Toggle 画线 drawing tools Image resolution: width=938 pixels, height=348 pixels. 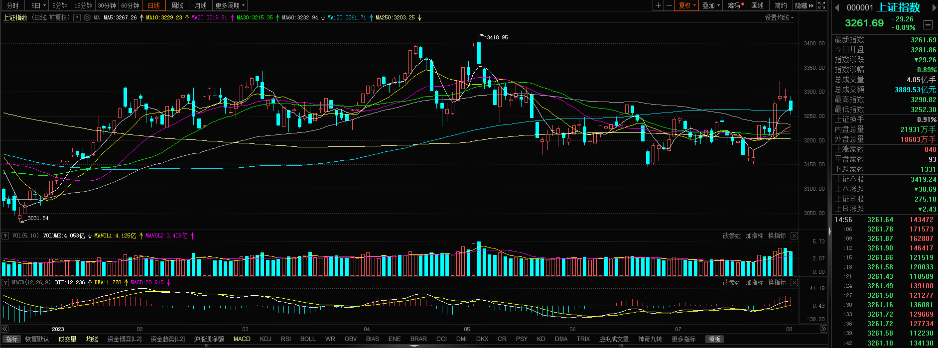coord(758,5)
